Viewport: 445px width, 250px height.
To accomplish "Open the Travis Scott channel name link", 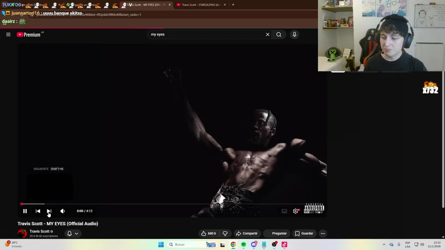I will [x=39, y=231].
